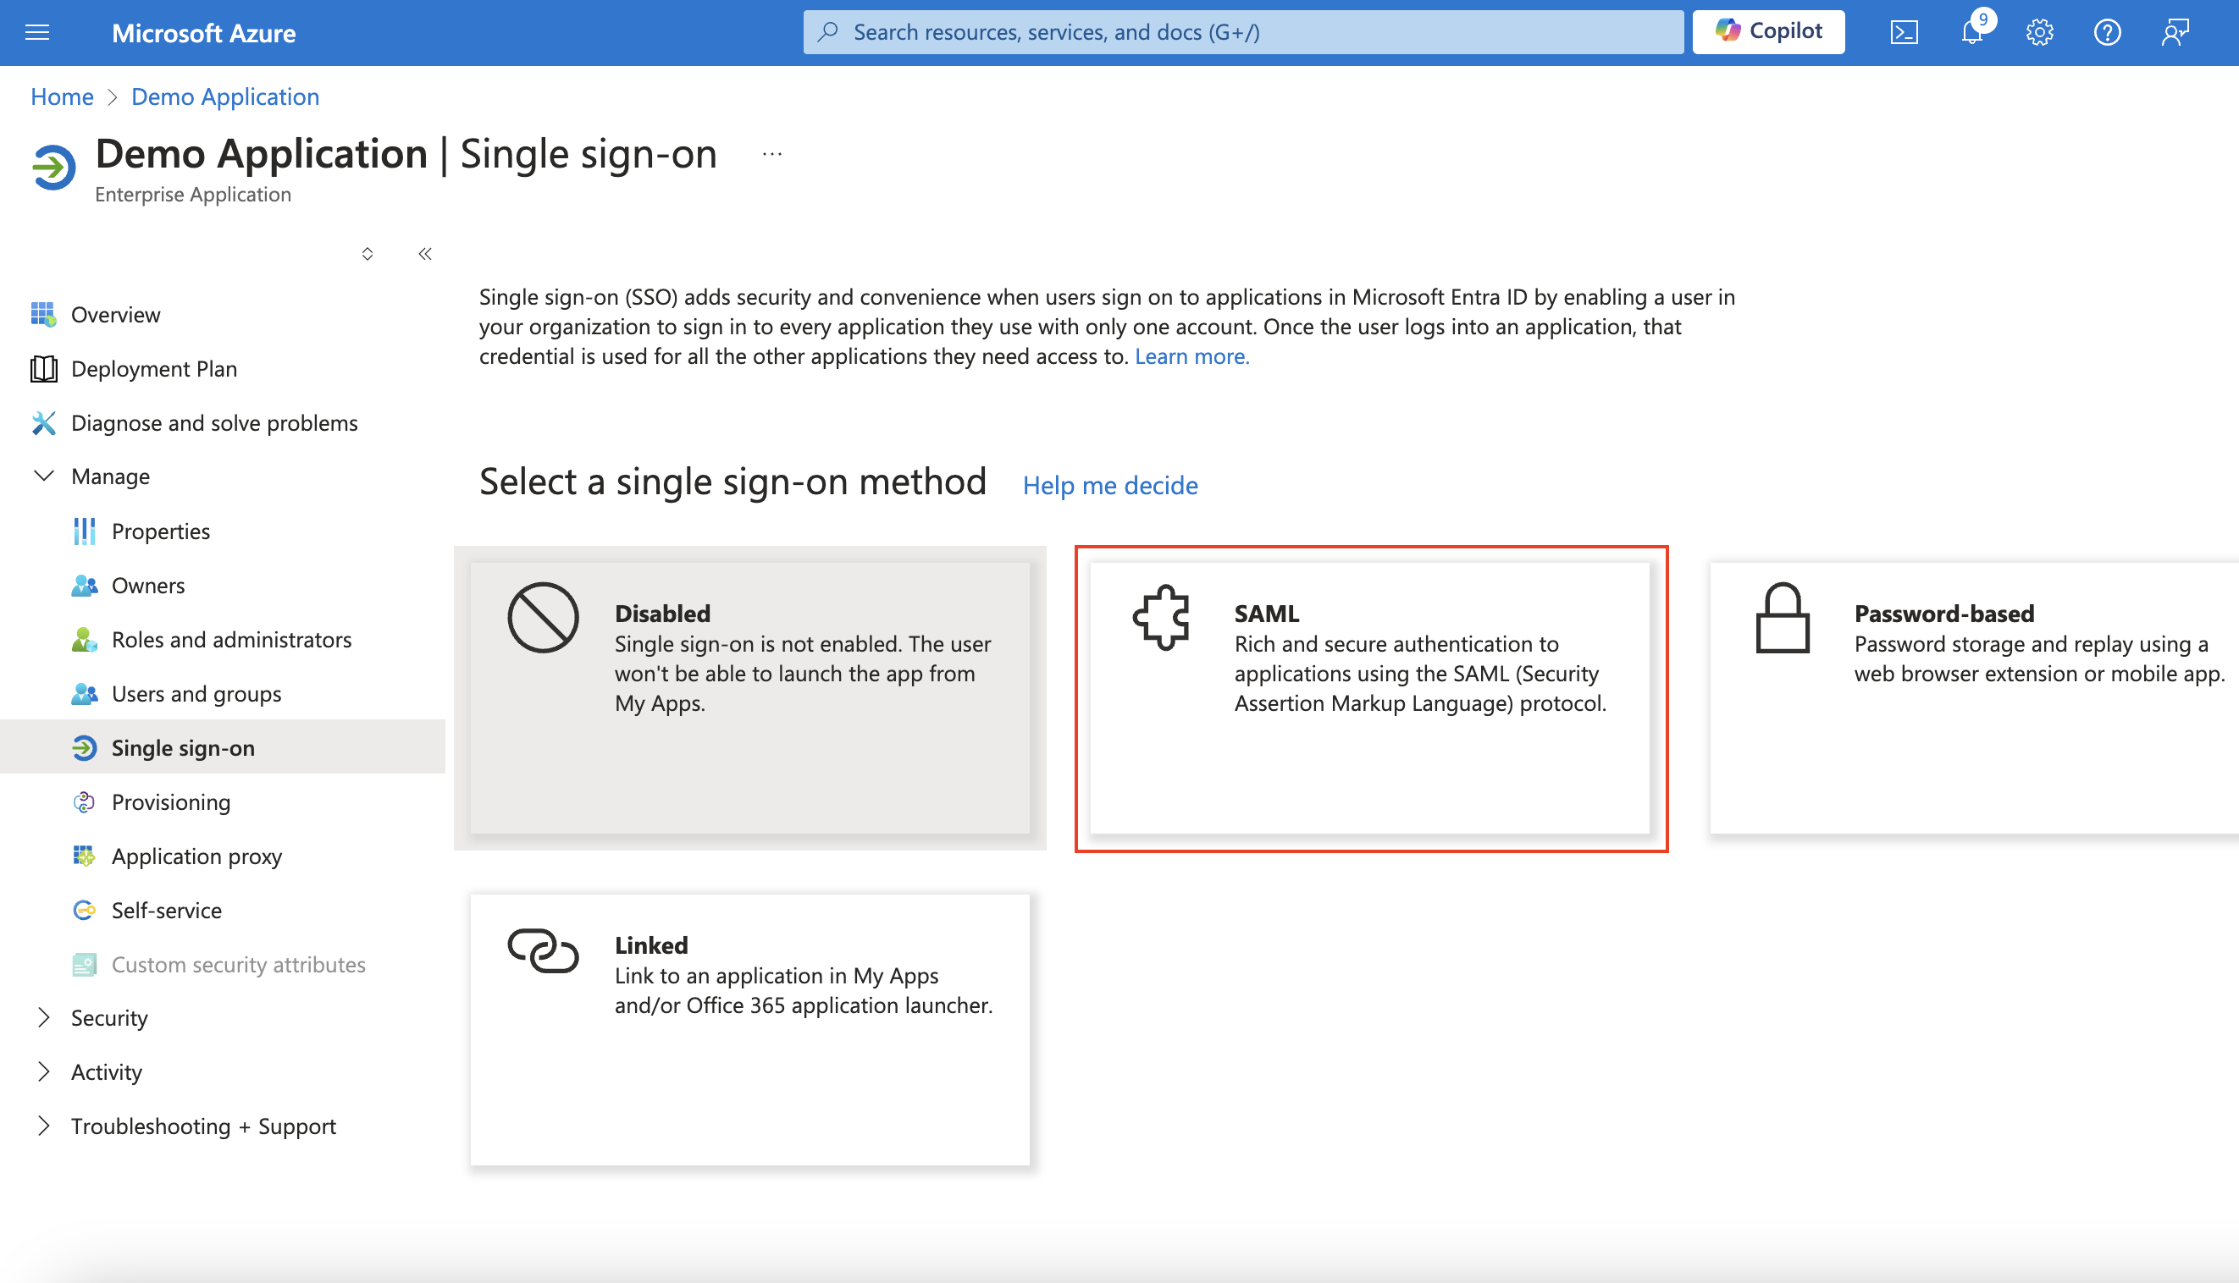Open portal settings gear
2239x1283 pixels.
pyautogui.click(x=2039, y=33)
